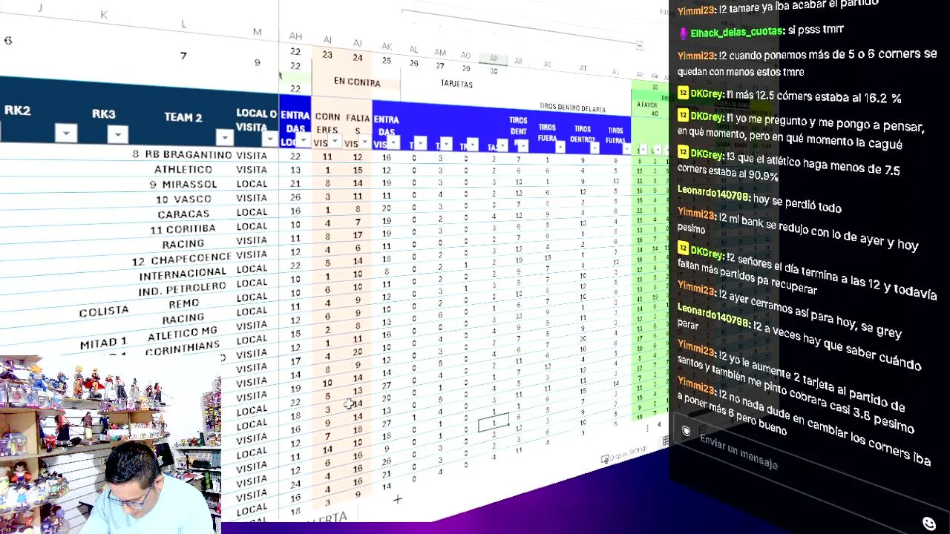Select the 'CARACAS' team cell
The image size is (950, 534).
coord(183,214)
